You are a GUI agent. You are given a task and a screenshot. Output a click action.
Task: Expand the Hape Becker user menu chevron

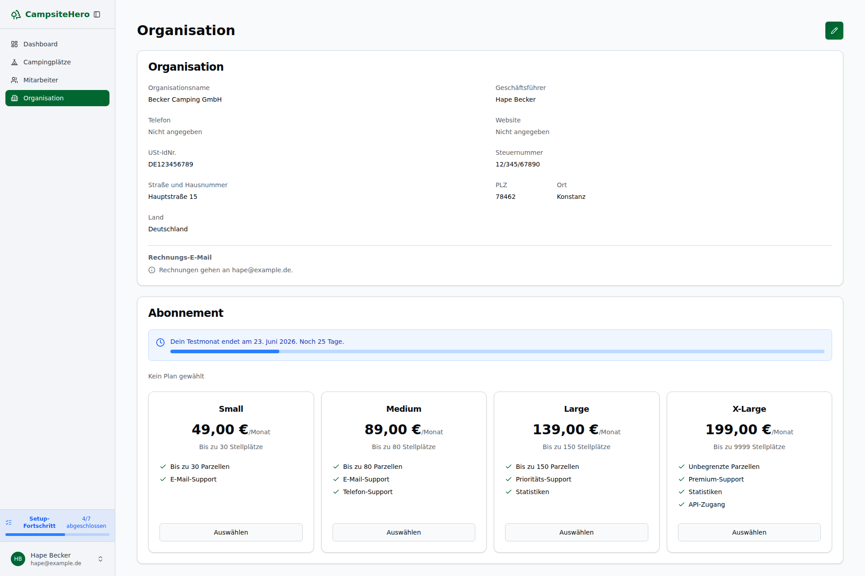100,559
